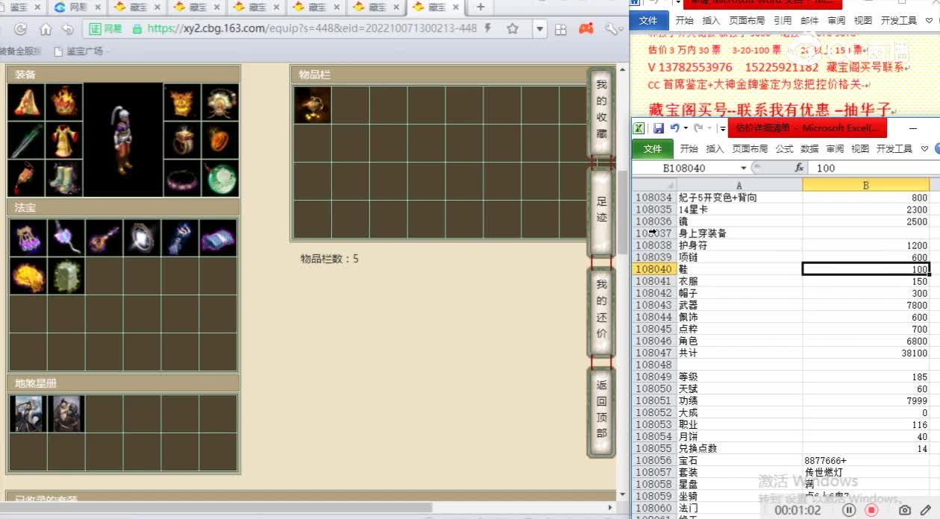This screenshot has width=940, height=519.
Task: Open the red pendant equipment icon
Action: coord(26,178)
